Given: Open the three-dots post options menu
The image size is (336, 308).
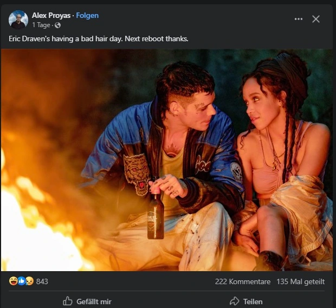Looking at the screenshot, I should (x=299, y=19).
